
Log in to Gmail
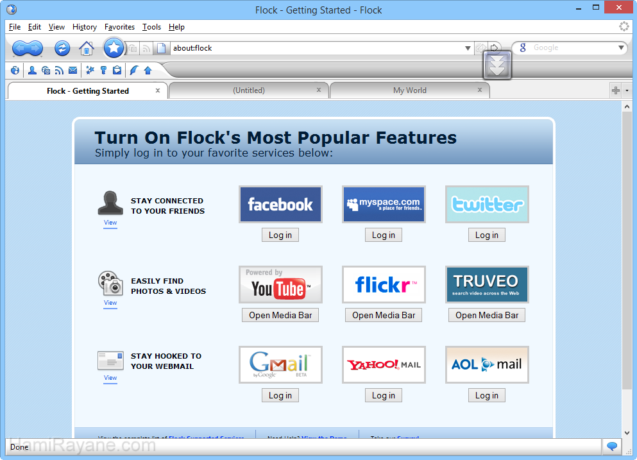280,395
